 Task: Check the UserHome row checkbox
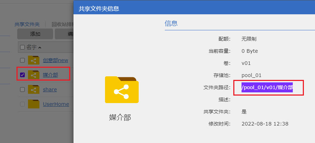click(22, 104)
